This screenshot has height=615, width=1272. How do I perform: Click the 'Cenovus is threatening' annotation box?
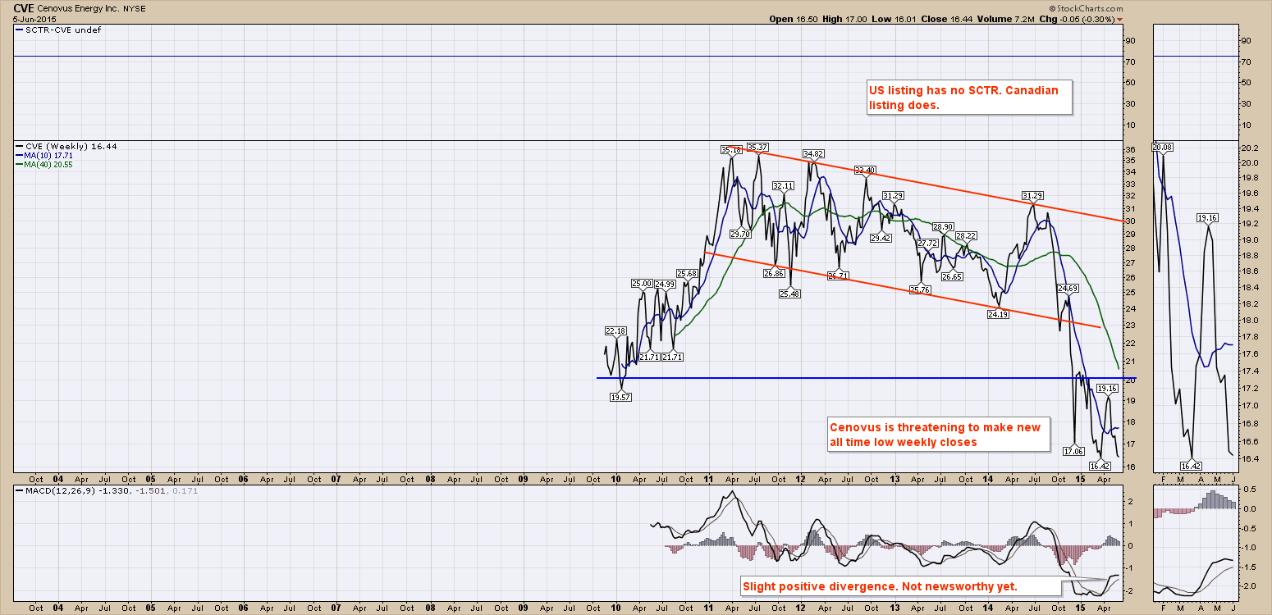[x=937, y=435]
